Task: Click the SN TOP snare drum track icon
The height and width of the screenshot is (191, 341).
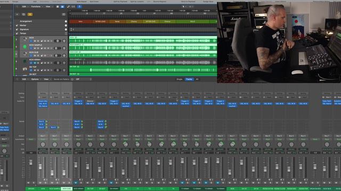Action: (25, 69)
